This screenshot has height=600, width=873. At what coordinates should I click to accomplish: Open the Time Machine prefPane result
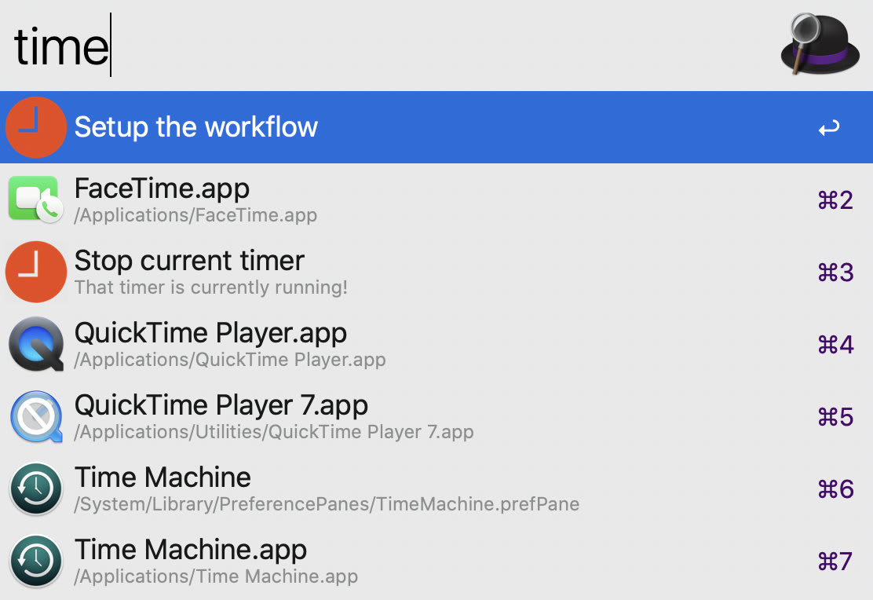point(436,488)
